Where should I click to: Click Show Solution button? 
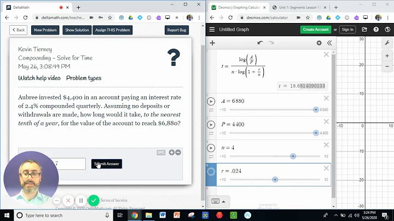[x=77, y=30]
